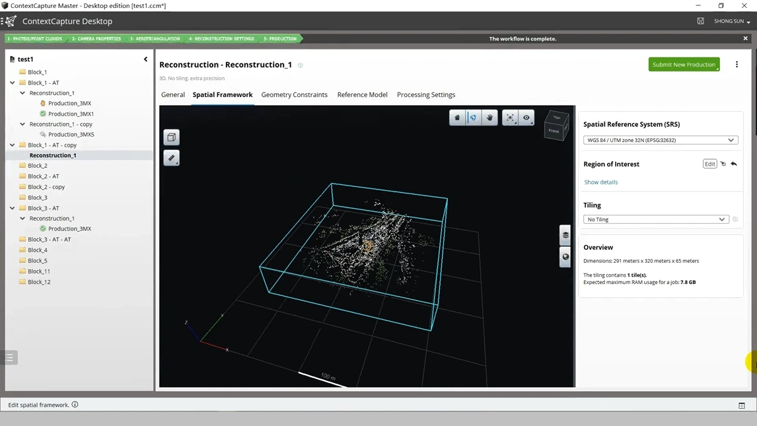This screenshot has width=757, height=426.
Task: Switch to the General tab
Action: 173,95
